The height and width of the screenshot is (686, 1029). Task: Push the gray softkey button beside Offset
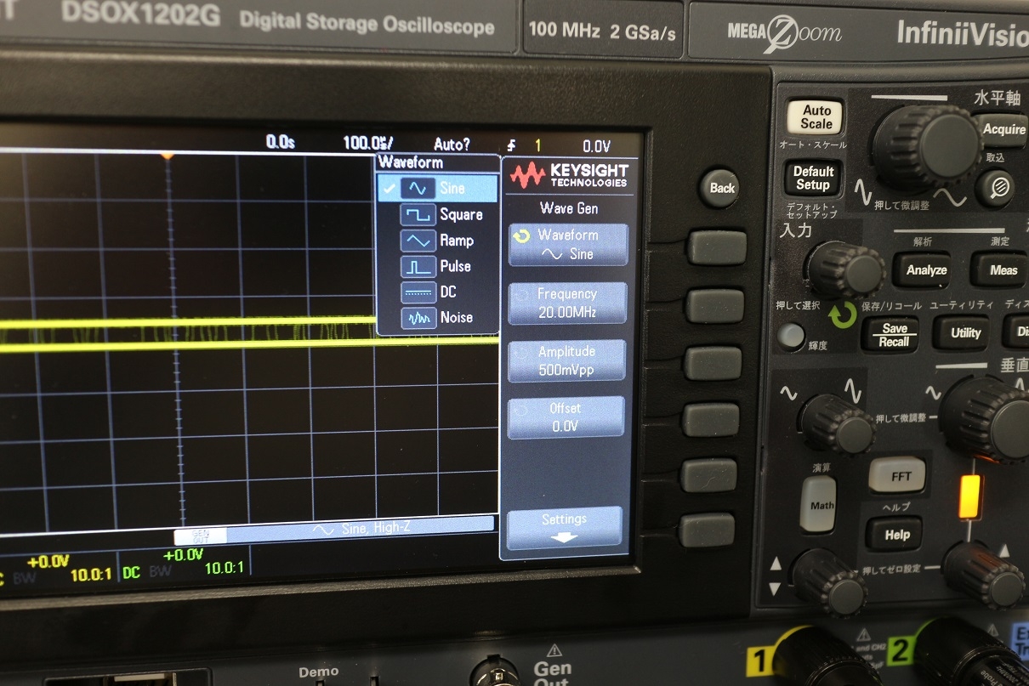pyautogui.click(x=711, y=419)
